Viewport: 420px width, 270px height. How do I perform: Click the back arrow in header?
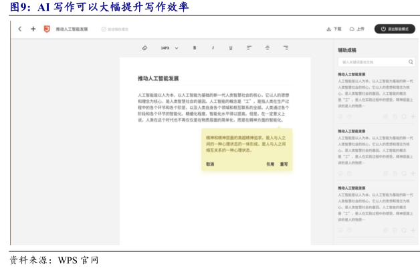(20, 29)
